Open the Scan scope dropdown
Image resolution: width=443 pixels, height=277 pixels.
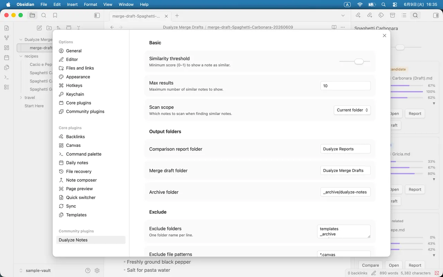352,110
